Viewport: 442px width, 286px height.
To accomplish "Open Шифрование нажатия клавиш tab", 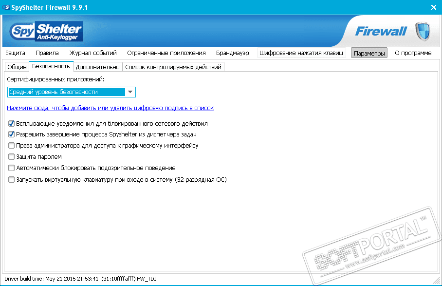I will (301, 53).
